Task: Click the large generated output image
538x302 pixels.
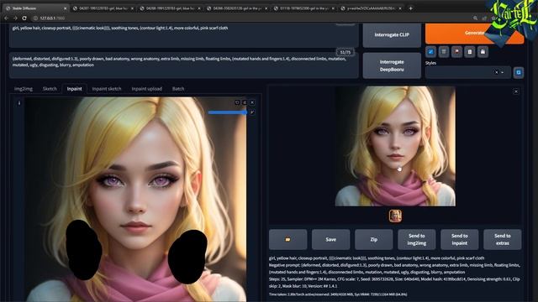Action: tap(395, 146)
